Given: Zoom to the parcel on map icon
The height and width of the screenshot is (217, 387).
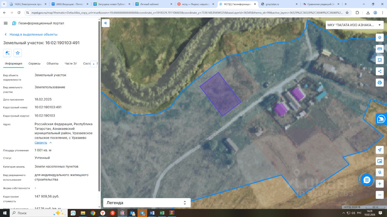Looking at the screenshot, I should [8, 53].
